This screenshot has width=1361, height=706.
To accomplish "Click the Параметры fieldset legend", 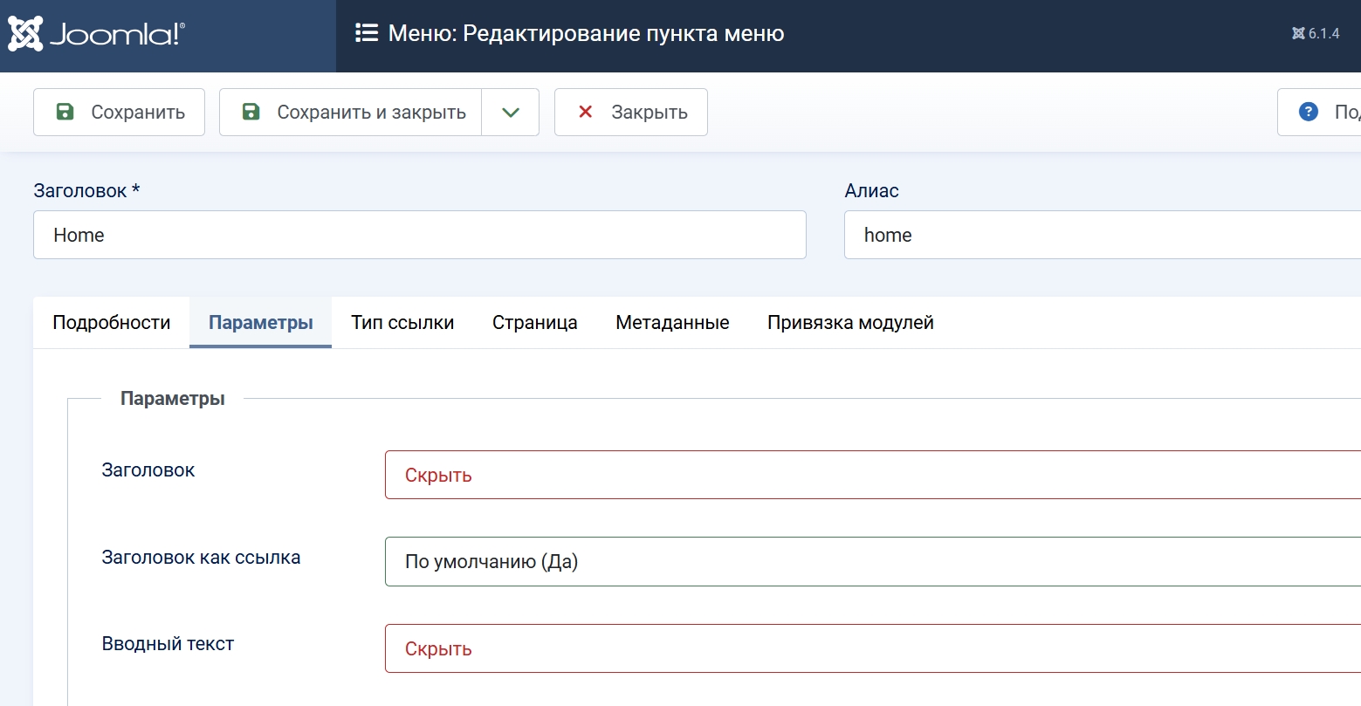I will (173, 398).
